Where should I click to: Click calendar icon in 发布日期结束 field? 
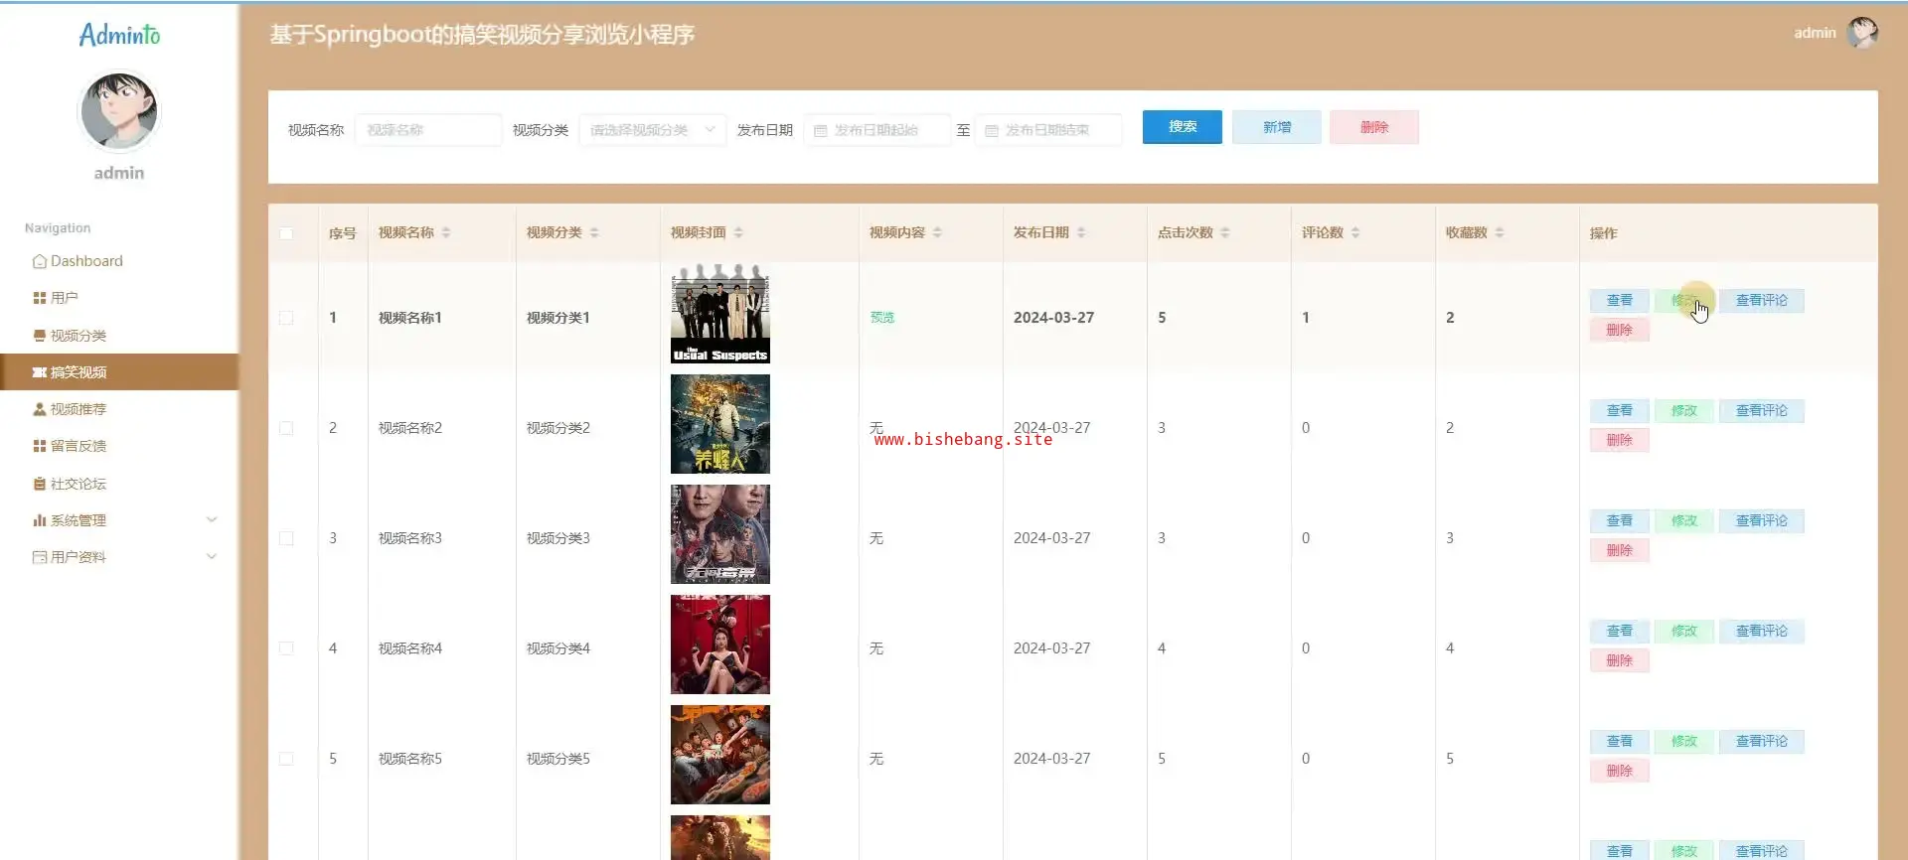992,130
